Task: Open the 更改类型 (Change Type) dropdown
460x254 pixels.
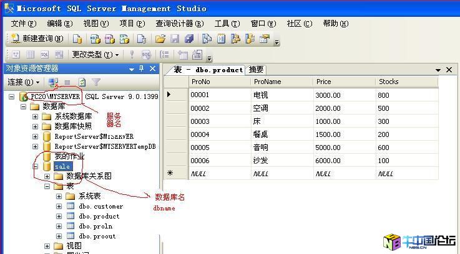Action: [94, 55]
